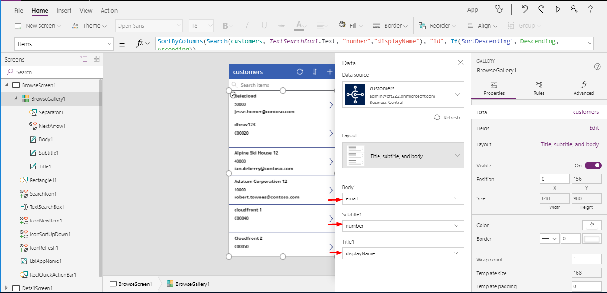Open Layout dropdown in Data pane
The width and height of the screenshot is (607, 293).
point(403,156)
